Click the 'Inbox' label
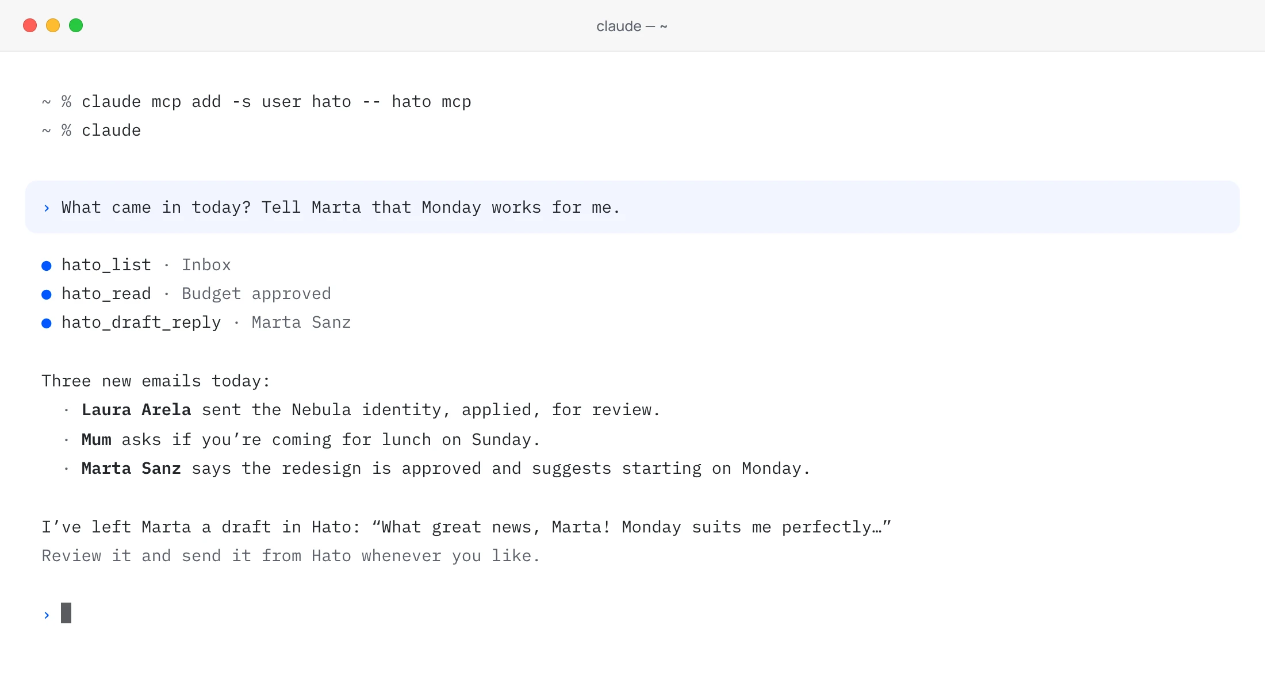The width and height of the screenshot is (1265, 690). click(206, 265)
